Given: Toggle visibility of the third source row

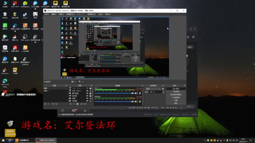Looking at the screenshot, I should tap(87, 93).
